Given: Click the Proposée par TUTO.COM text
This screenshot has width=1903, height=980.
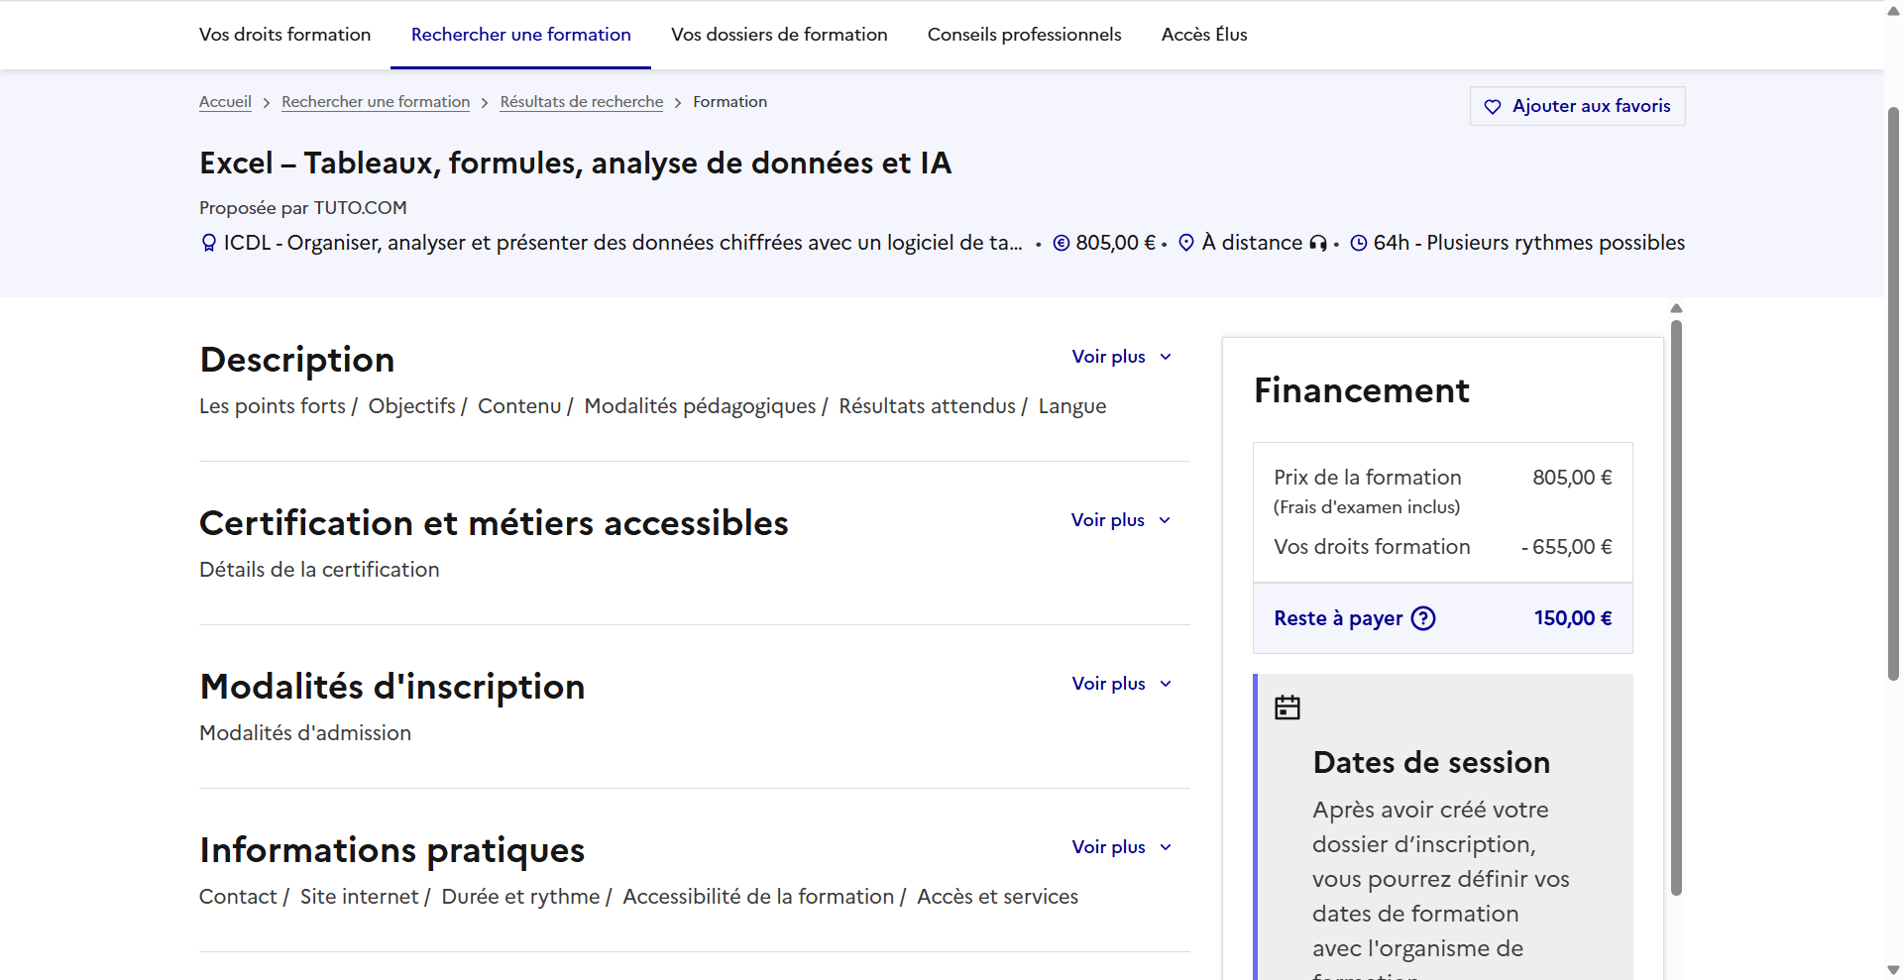Looking at the screenshot, I should (303, 208).
